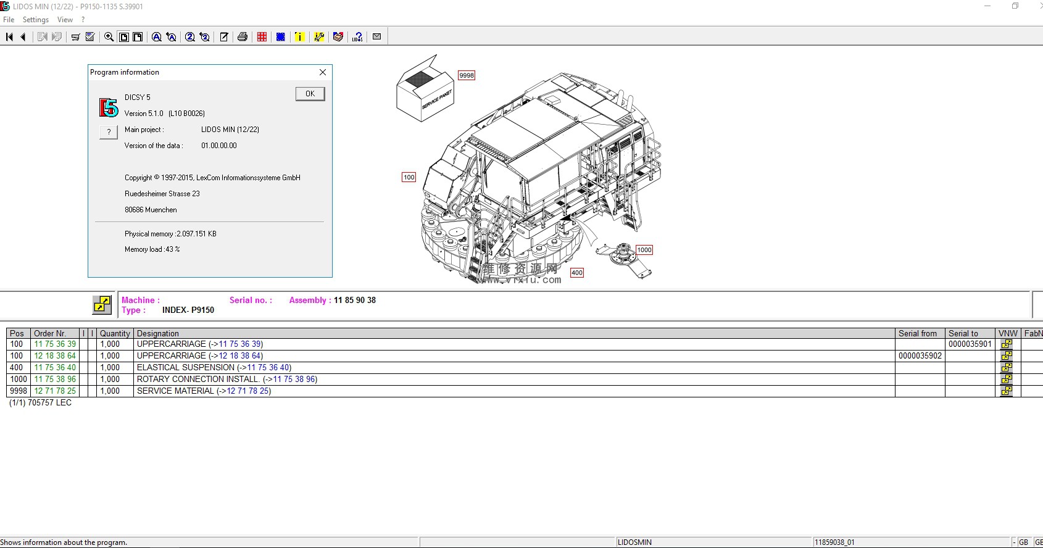
Task: Go to first page using toolbar arrow
Action: (9, 37)
